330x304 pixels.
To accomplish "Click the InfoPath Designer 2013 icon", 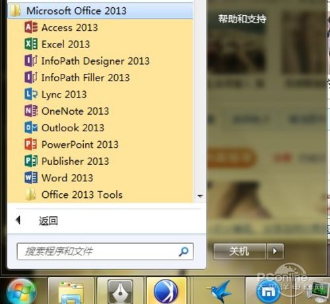I will [31, 61].
